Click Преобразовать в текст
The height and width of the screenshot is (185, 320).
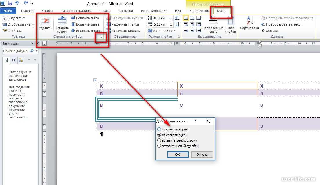coord(281,24)
